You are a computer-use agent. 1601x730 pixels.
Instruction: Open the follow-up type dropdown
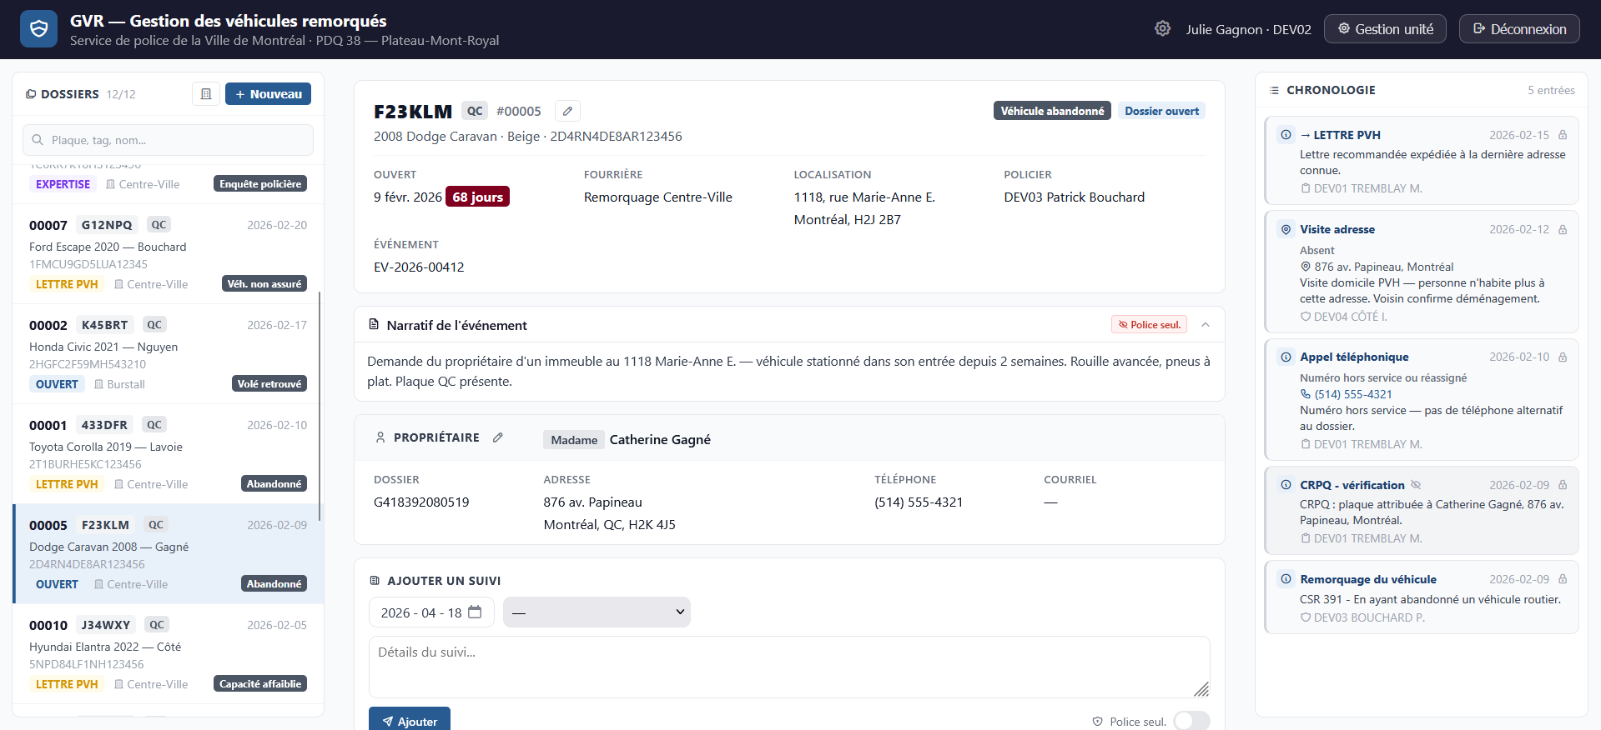click(597, 612)
